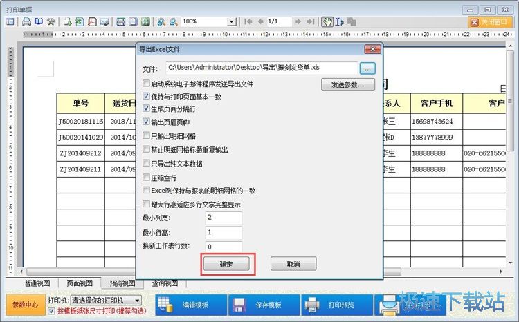
Task: Go to last page arrow
Action: (x=310, y=22)
